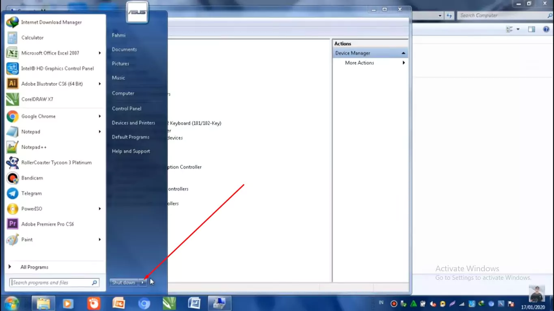This screenshot has width=554, height=311.
Task: Toggle the Explorer preview pane
Action: [532, 29]
